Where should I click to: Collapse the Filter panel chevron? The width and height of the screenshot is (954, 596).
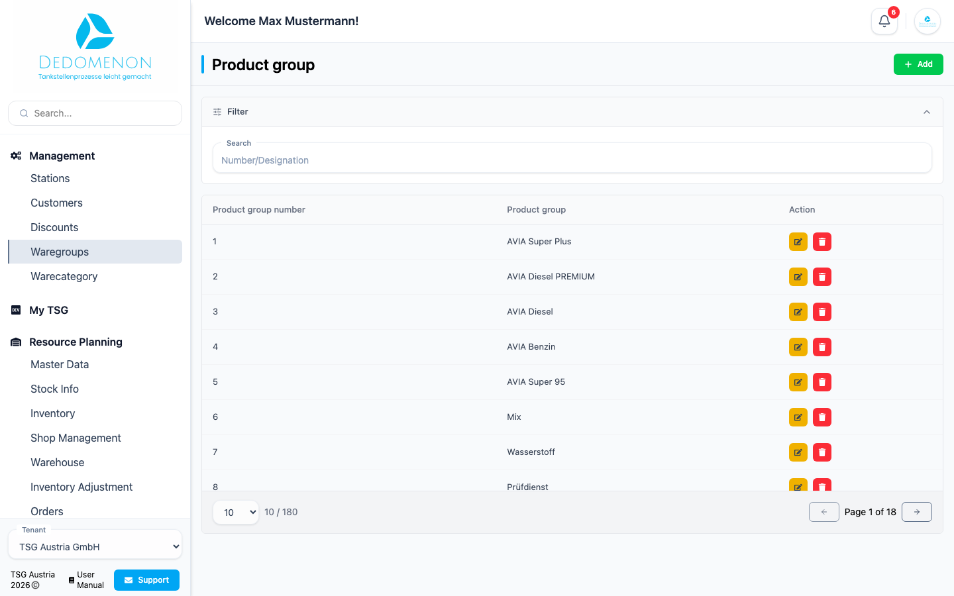point(927,112)
